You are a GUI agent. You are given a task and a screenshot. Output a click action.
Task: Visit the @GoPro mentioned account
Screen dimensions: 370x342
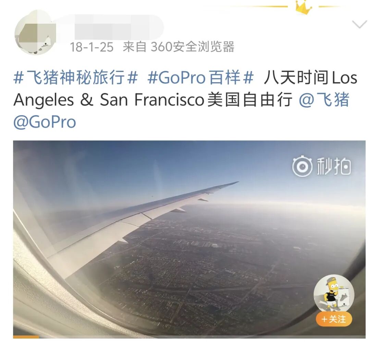tap(45, 122)
